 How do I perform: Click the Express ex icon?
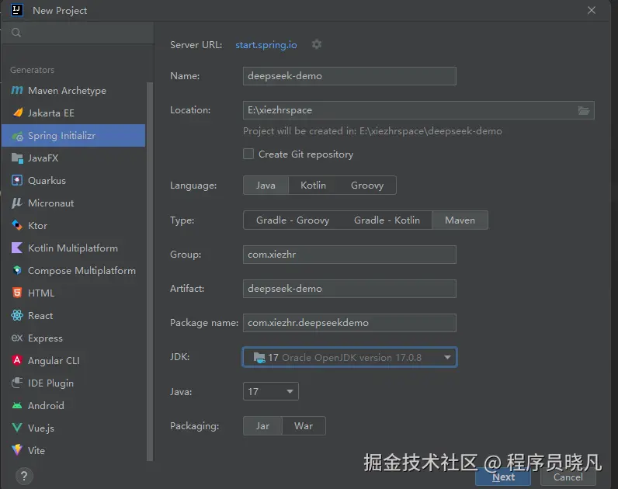pyautogui.click(x=17, y=338)
